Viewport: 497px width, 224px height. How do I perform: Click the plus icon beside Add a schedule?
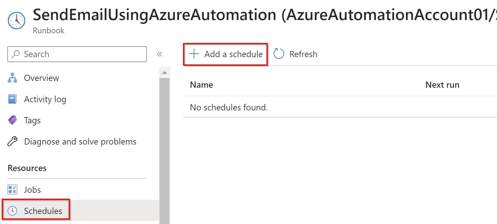coord(194,54)
